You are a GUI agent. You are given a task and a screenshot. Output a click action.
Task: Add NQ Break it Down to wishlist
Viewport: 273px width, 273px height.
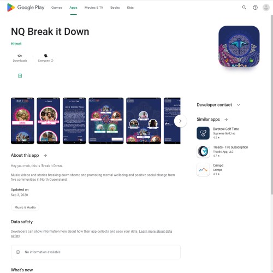[20, 76]
